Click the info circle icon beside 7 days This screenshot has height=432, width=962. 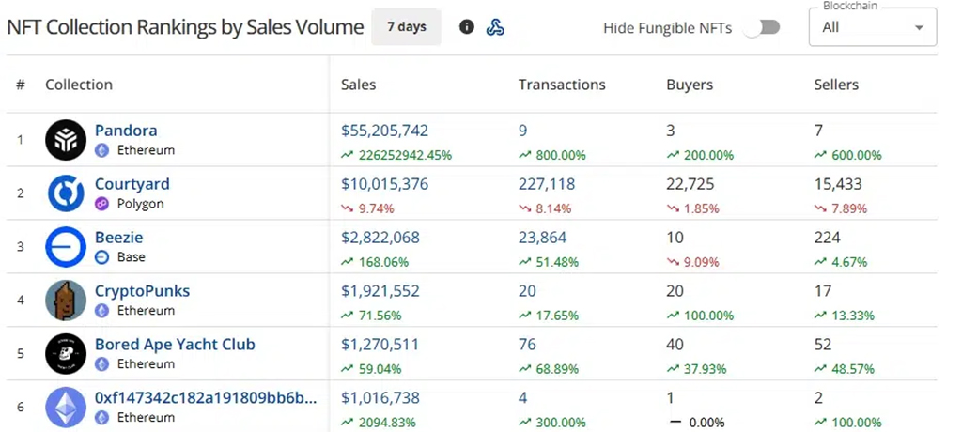coord(467,27)
